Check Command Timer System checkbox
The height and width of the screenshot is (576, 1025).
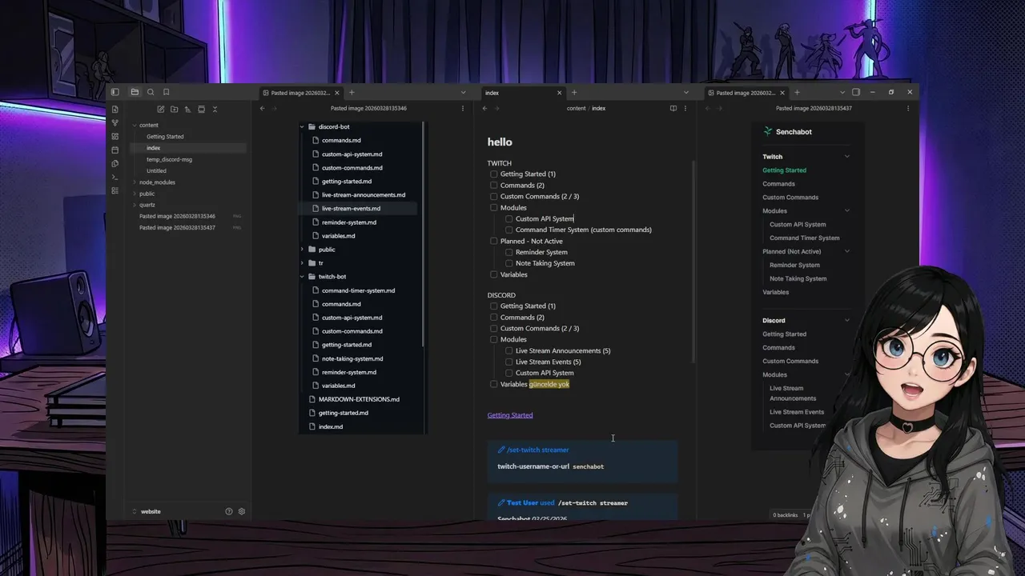[508, 230]
